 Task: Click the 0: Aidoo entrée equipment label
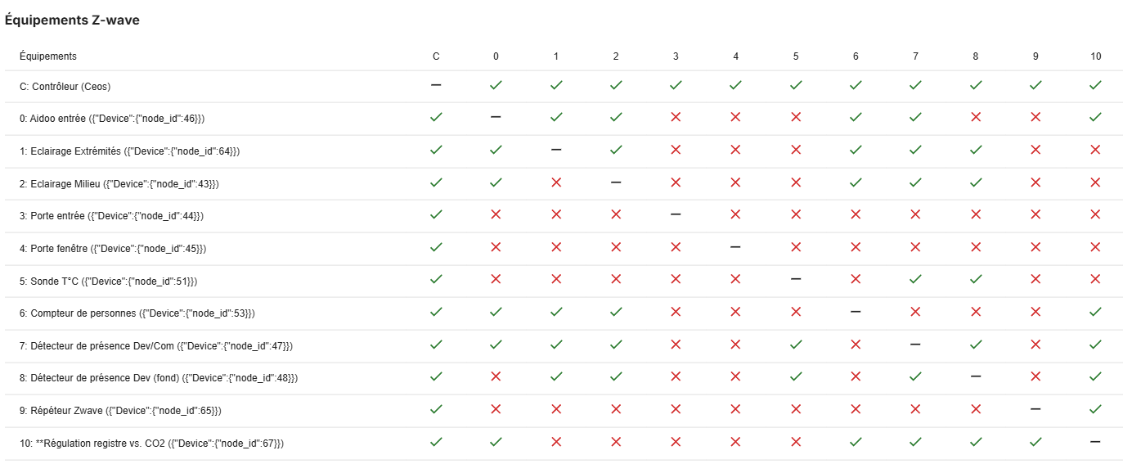tap(112, 118)
